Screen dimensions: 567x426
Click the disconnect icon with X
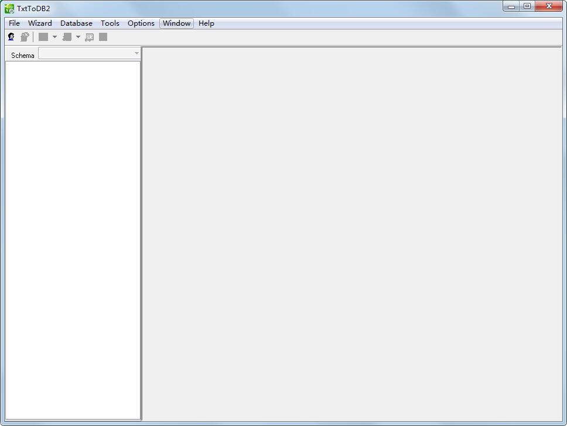pyautogui.click(x=25, y=37)
